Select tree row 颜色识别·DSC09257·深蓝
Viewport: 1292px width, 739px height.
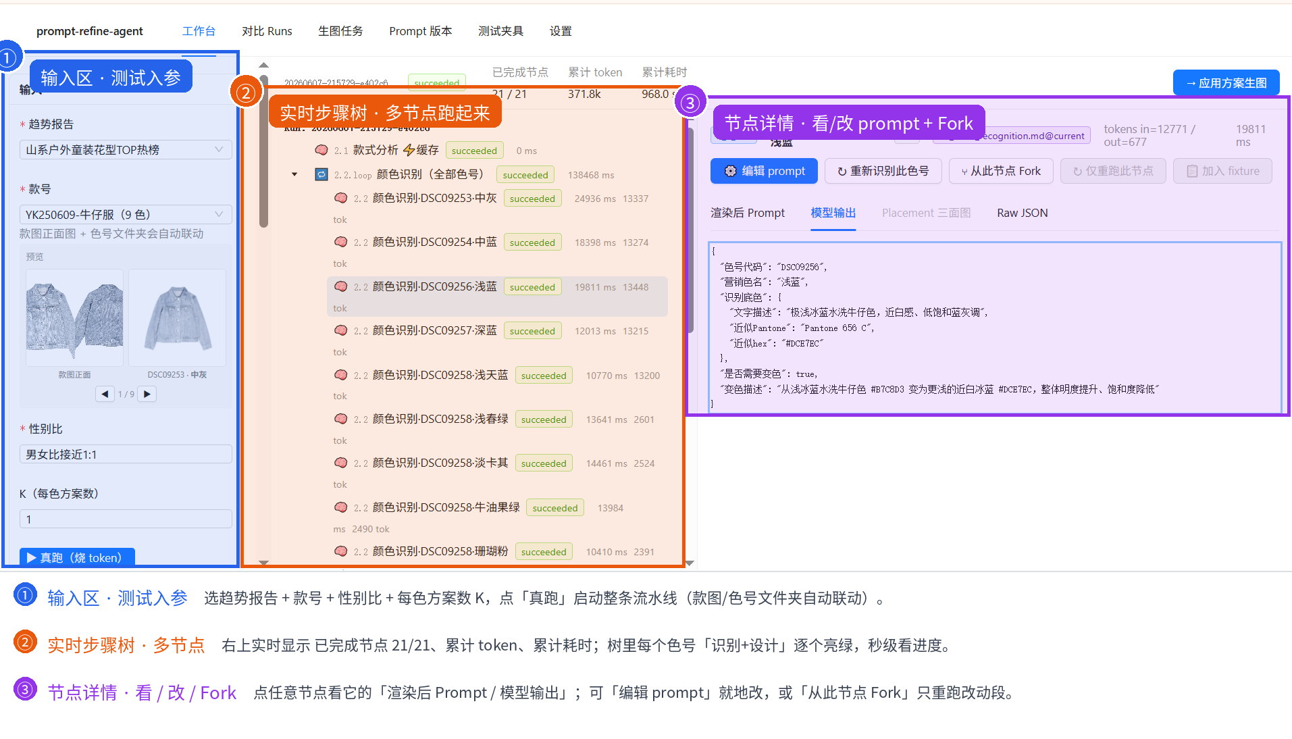tap(497, 341)
